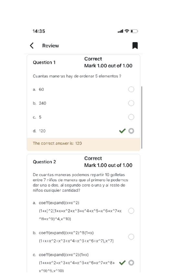Tap the Review page title
This screenshot has height=275, width=194.
point(50,46)
